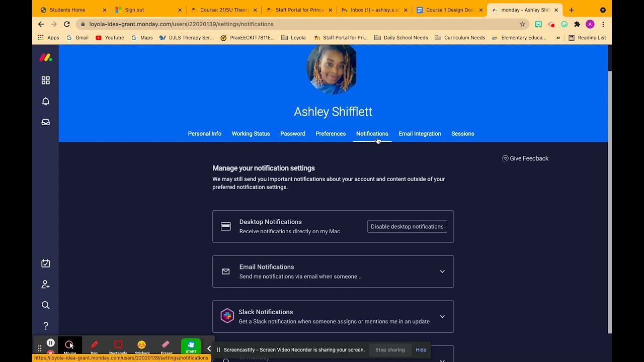Screen dimensions: 644x362
Task: Select the Screencastify Rectangle tool
Action: (x=118, y=345)
